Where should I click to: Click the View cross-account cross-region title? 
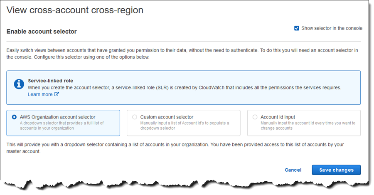75,10
